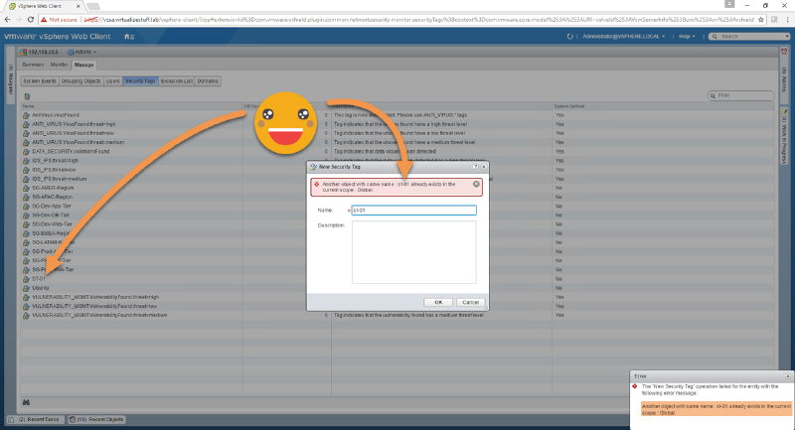The height and width of the screenshot is (430, 795).
Task: Dismiss the red error banner in dialog
Action: [x=476, y=185]
